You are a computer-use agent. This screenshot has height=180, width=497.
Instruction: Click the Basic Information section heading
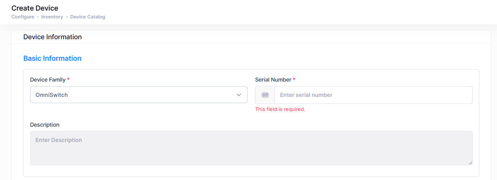tap(53, 58)
